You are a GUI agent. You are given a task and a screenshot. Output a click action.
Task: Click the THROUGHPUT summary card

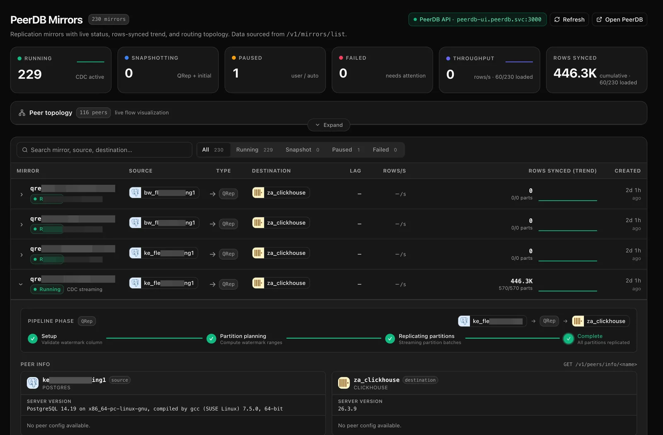(x=489, y=70)
